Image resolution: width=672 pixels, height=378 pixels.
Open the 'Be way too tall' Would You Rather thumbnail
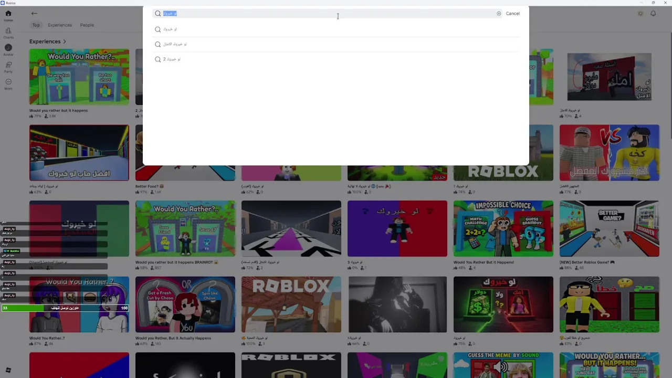coord(79,77)
